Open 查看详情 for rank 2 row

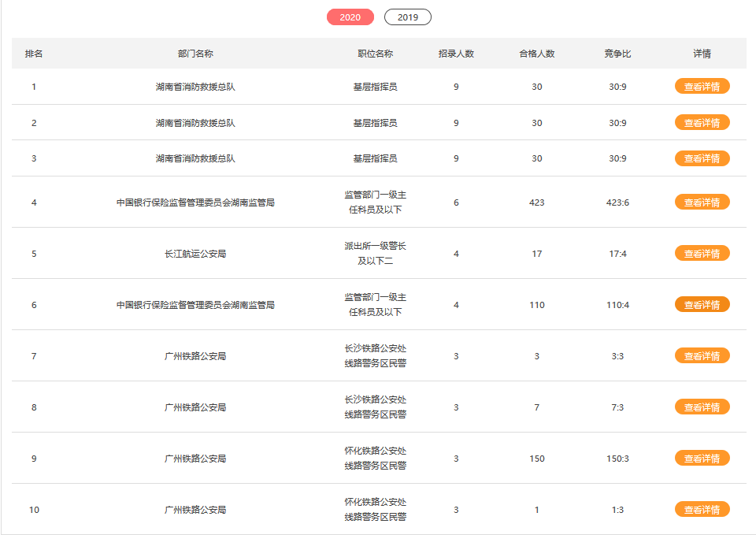[702, 123]
